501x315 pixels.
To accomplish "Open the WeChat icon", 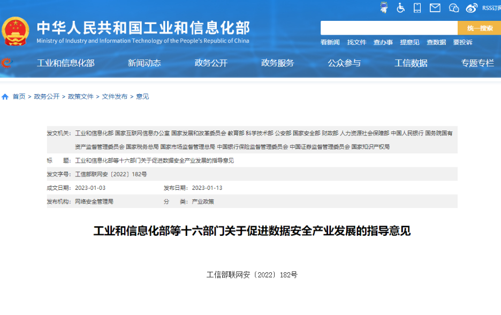I will pos(453,7).
